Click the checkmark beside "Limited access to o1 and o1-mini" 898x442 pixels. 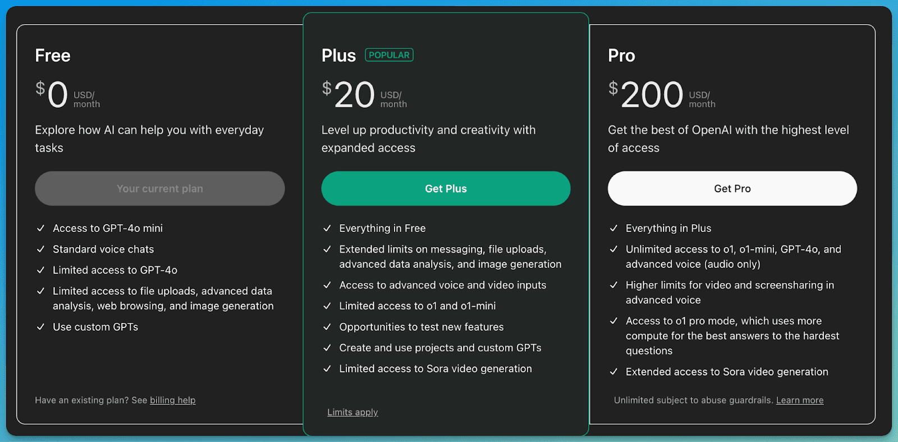(327, 306)
